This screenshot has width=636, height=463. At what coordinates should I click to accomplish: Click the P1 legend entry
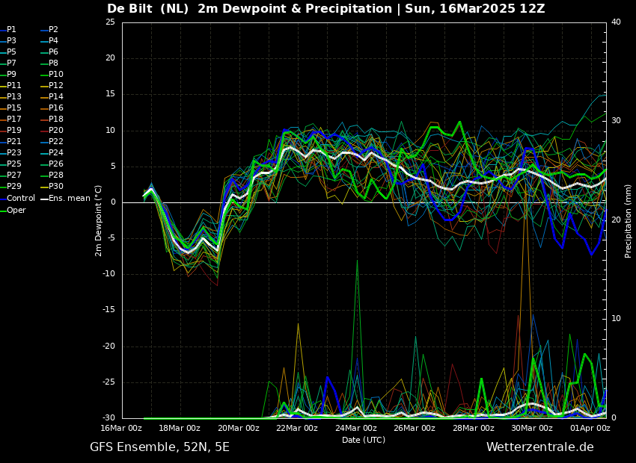[11, 30]
